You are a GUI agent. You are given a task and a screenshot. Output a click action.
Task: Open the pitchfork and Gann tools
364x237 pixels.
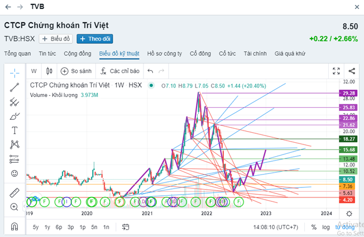click(15, 102)
